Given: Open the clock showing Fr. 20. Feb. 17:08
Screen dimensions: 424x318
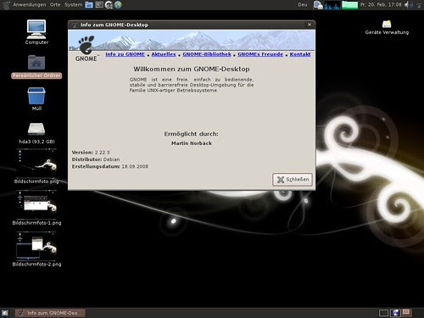Looking at the screenshot, I should (x=381, y=5).
